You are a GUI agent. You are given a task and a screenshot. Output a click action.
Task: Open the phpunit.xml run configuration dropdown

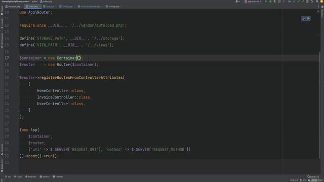253,2
